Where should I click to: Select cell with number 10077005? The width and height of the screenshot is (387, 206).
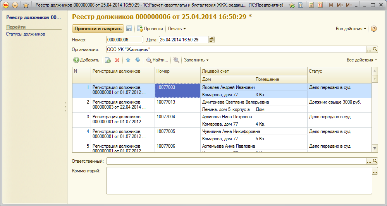tap(177, 134)
